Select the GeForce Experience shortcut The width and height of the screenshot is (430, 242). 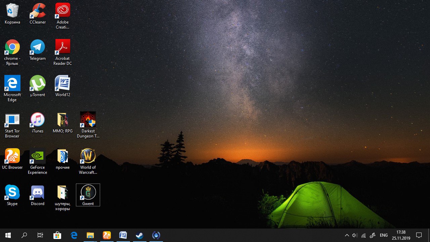[x=38, y=161]
